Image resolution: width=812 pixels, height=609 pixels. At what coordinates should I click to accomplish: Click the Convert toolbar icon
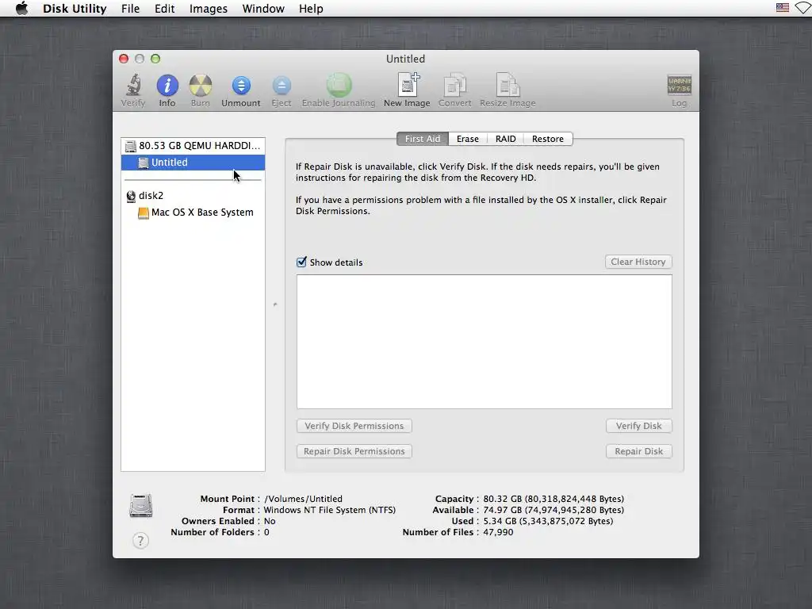click(x=454, y=85)
